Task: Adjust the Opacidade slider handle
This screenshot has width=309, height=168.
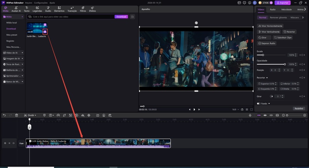Action: (x=285, y=64)
